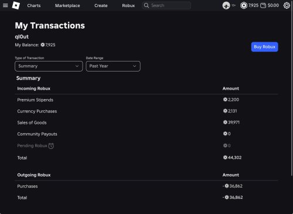Viewport: 293px width, 214px height.
Task: Click the My Transactions heading
Action: click(x=50, y=26)
